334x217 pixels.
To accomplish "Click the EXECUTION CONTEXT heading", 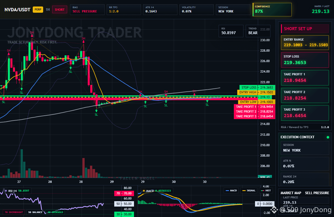I will click(297, 137).
